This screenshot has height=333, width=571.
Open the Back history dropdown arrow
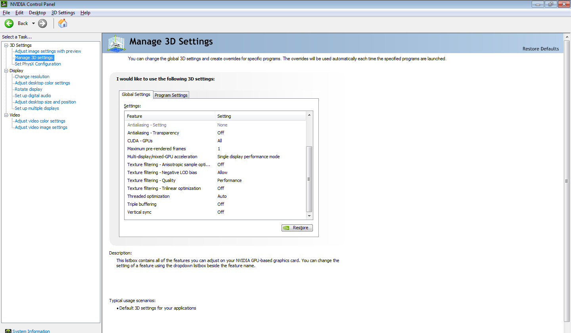pos(33,23)
